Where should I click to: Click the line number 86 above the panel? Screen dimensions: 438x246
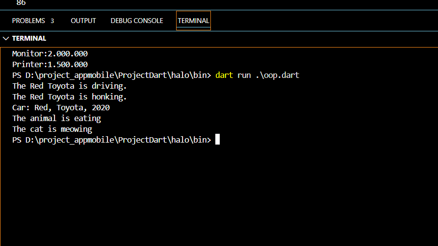point(21,3)
